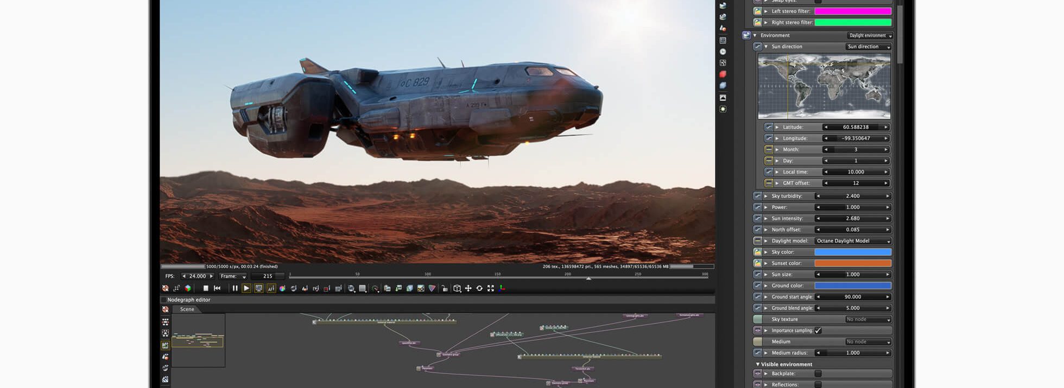Select the move gizmo cross-arrows icon
Image resolution: width=1064 pixels, height=388 pixels.
468,289
